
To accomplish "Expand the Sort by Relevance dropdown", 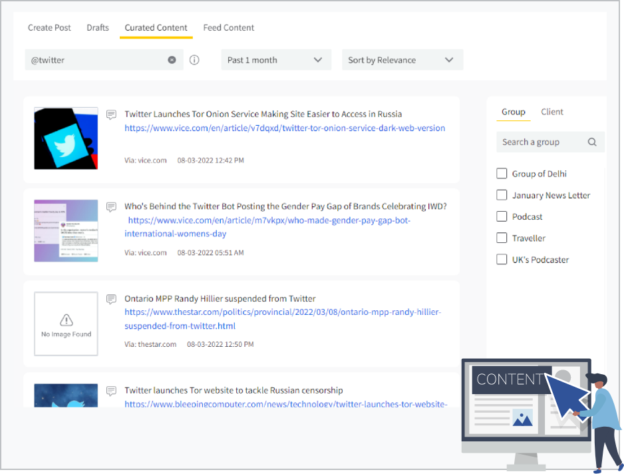I will (x=402, y=60).
